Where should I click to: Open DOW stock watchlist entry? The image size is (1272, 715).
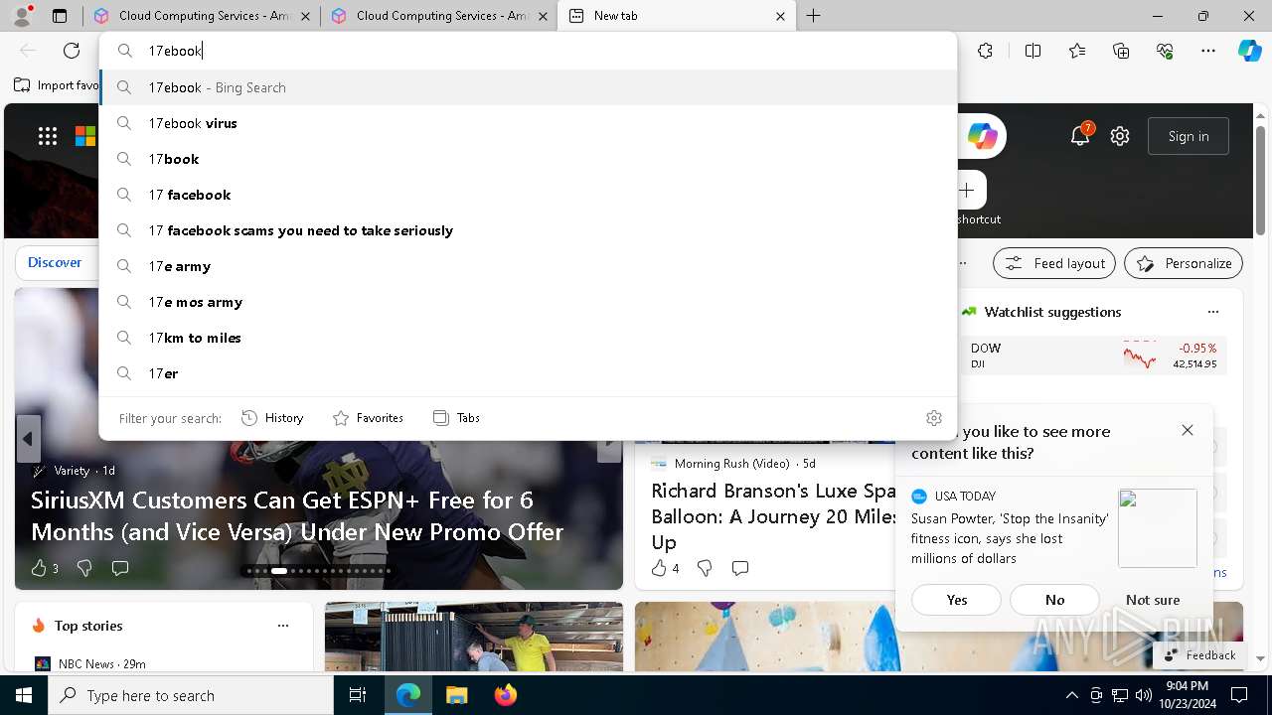click(1093, 356)
